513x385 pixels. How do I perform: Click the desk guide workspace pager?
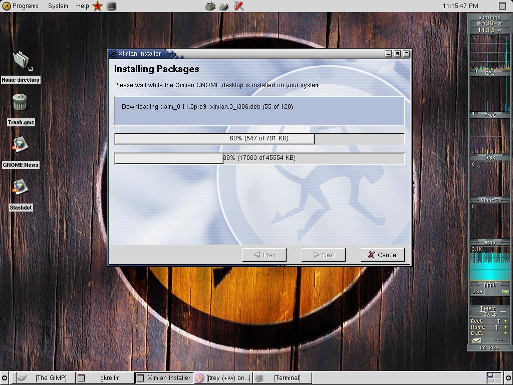[493, 378]
